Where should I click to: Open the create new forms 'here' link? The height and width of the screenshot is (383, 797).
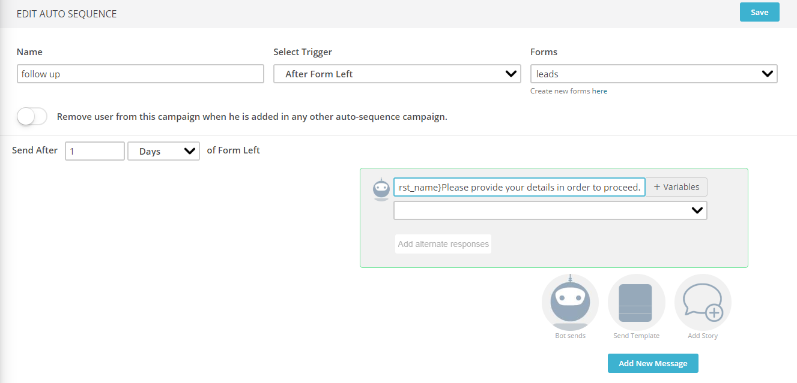tap(599, 91)
